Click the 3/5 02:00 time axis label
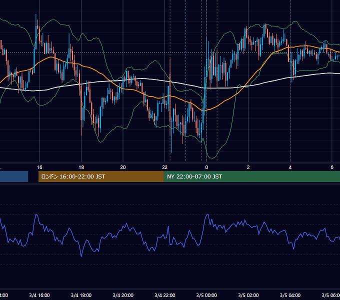Screen dimensions: 340x300 pyautogui.click(x=248, y=295)
